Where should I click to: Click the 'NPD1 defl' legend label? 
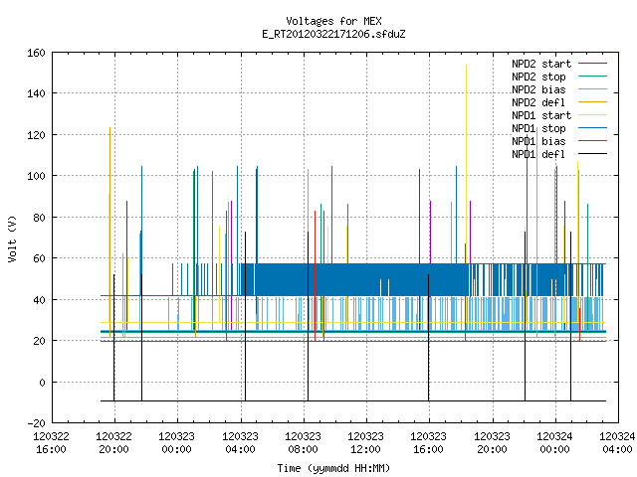coord(538,155)
